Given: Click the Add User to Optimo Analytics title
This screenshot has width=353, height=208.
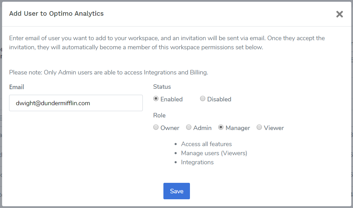Looking at the screenshot, I should point(56,14).
